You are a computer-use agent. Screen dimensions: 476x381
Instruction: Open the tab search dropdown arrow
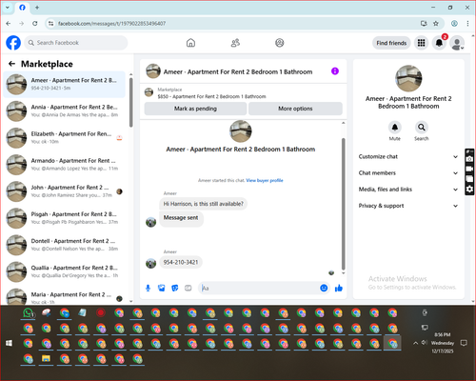click(x=8, y=8)
